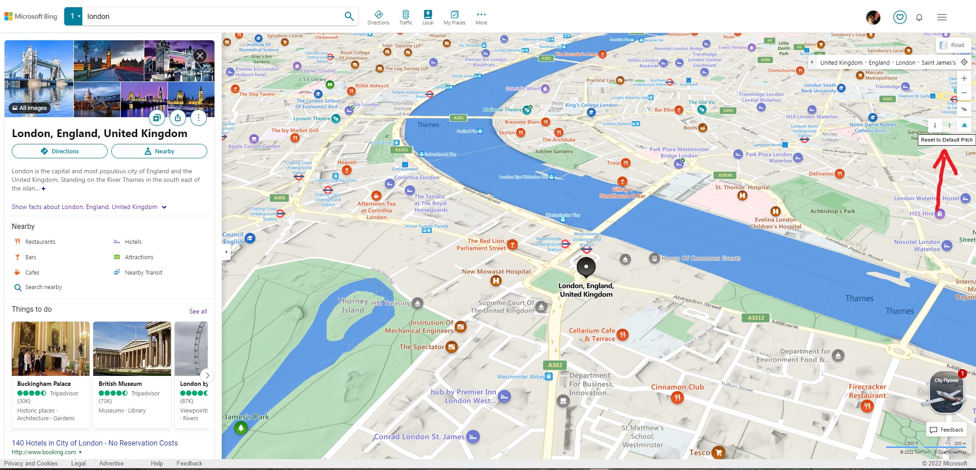Open the Buckingham Palace card
Image resolution: width=976 pixels, height=470 pixels.
click(51, 375)
